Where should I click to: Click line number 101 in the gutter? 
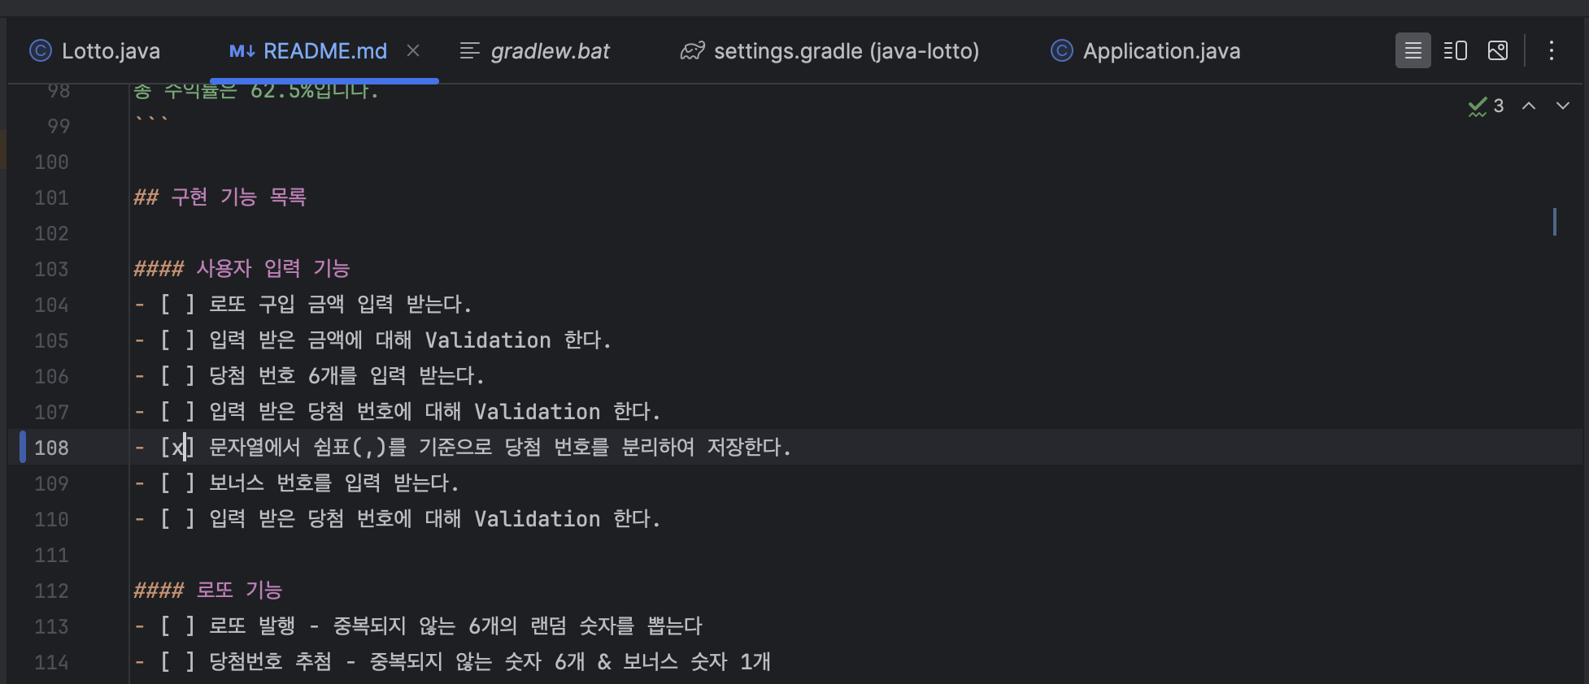point(51,197)
